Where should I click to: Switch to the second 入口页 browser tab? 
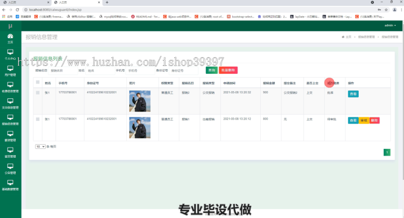tap(77, 2)
